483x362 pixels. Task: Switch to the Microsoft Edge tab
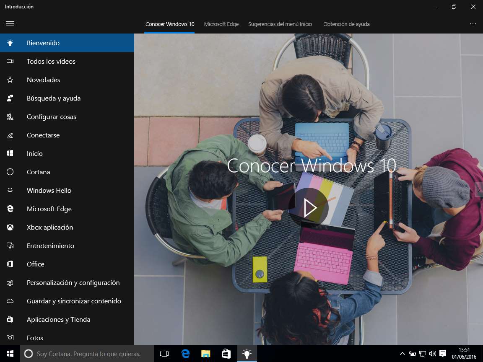[221, 24]
